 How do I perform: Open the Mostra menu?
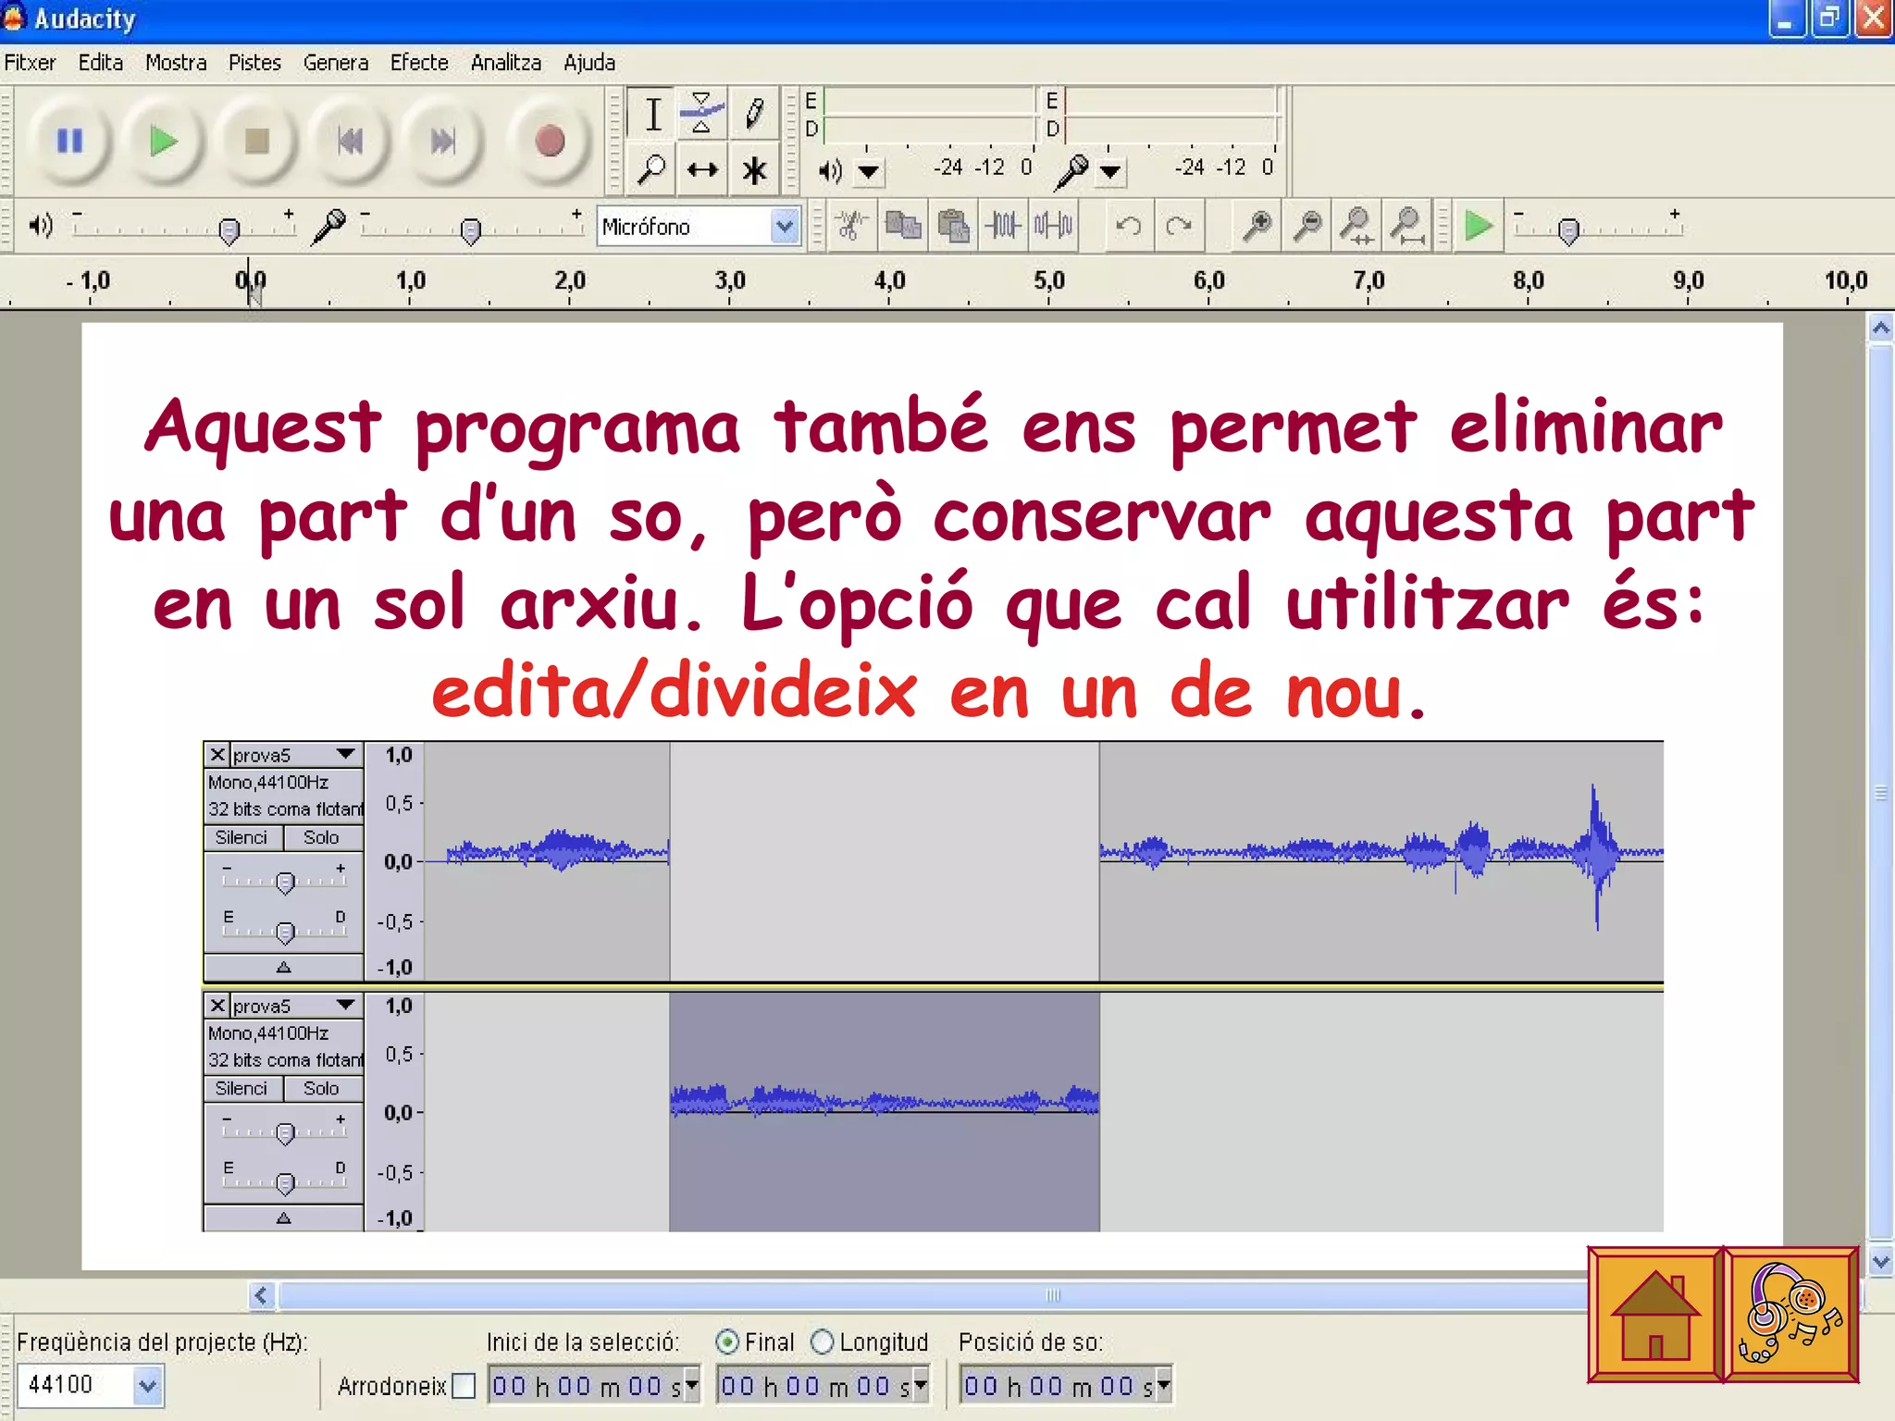coord(176,63)
